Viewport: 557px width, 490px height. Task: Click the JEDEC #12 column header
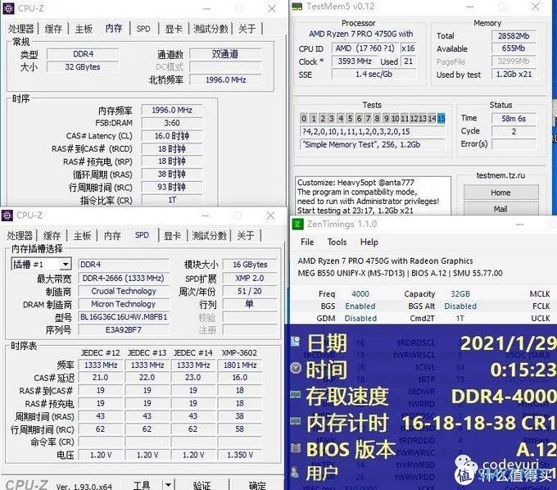(x=100, y=353)
